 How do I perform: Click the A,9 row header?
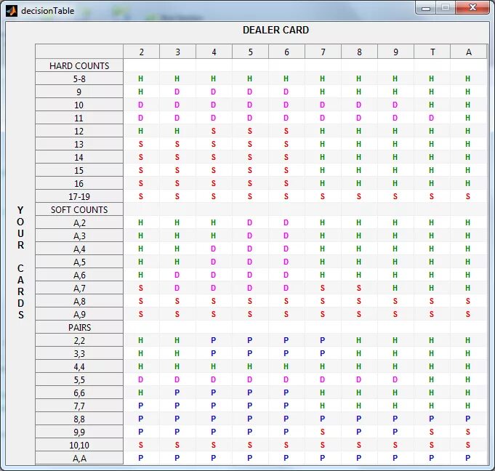coord(79,315)
